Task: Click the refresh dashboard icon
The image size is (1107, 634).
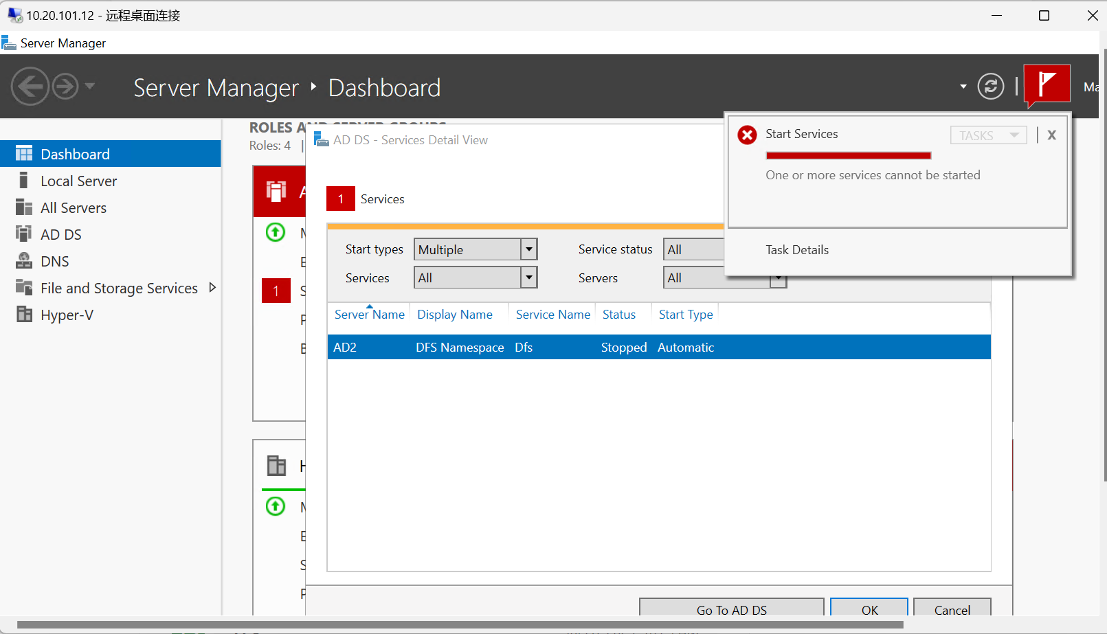Action: [x=990, y=87]
